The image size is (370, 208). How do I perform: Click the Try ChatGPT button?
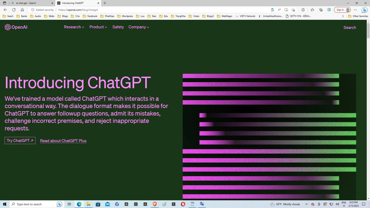pos(20,140)
